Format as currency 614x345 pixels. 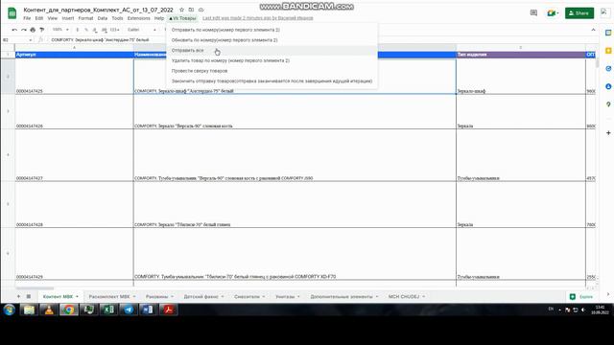(x=78, y=30)
